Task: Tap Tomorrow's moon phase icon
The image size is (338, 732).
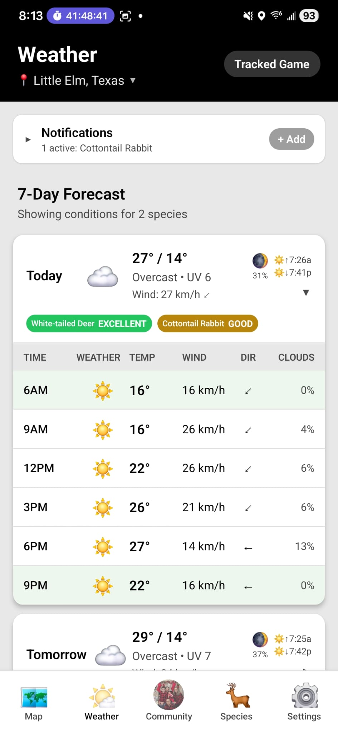Action: (260, 639)
